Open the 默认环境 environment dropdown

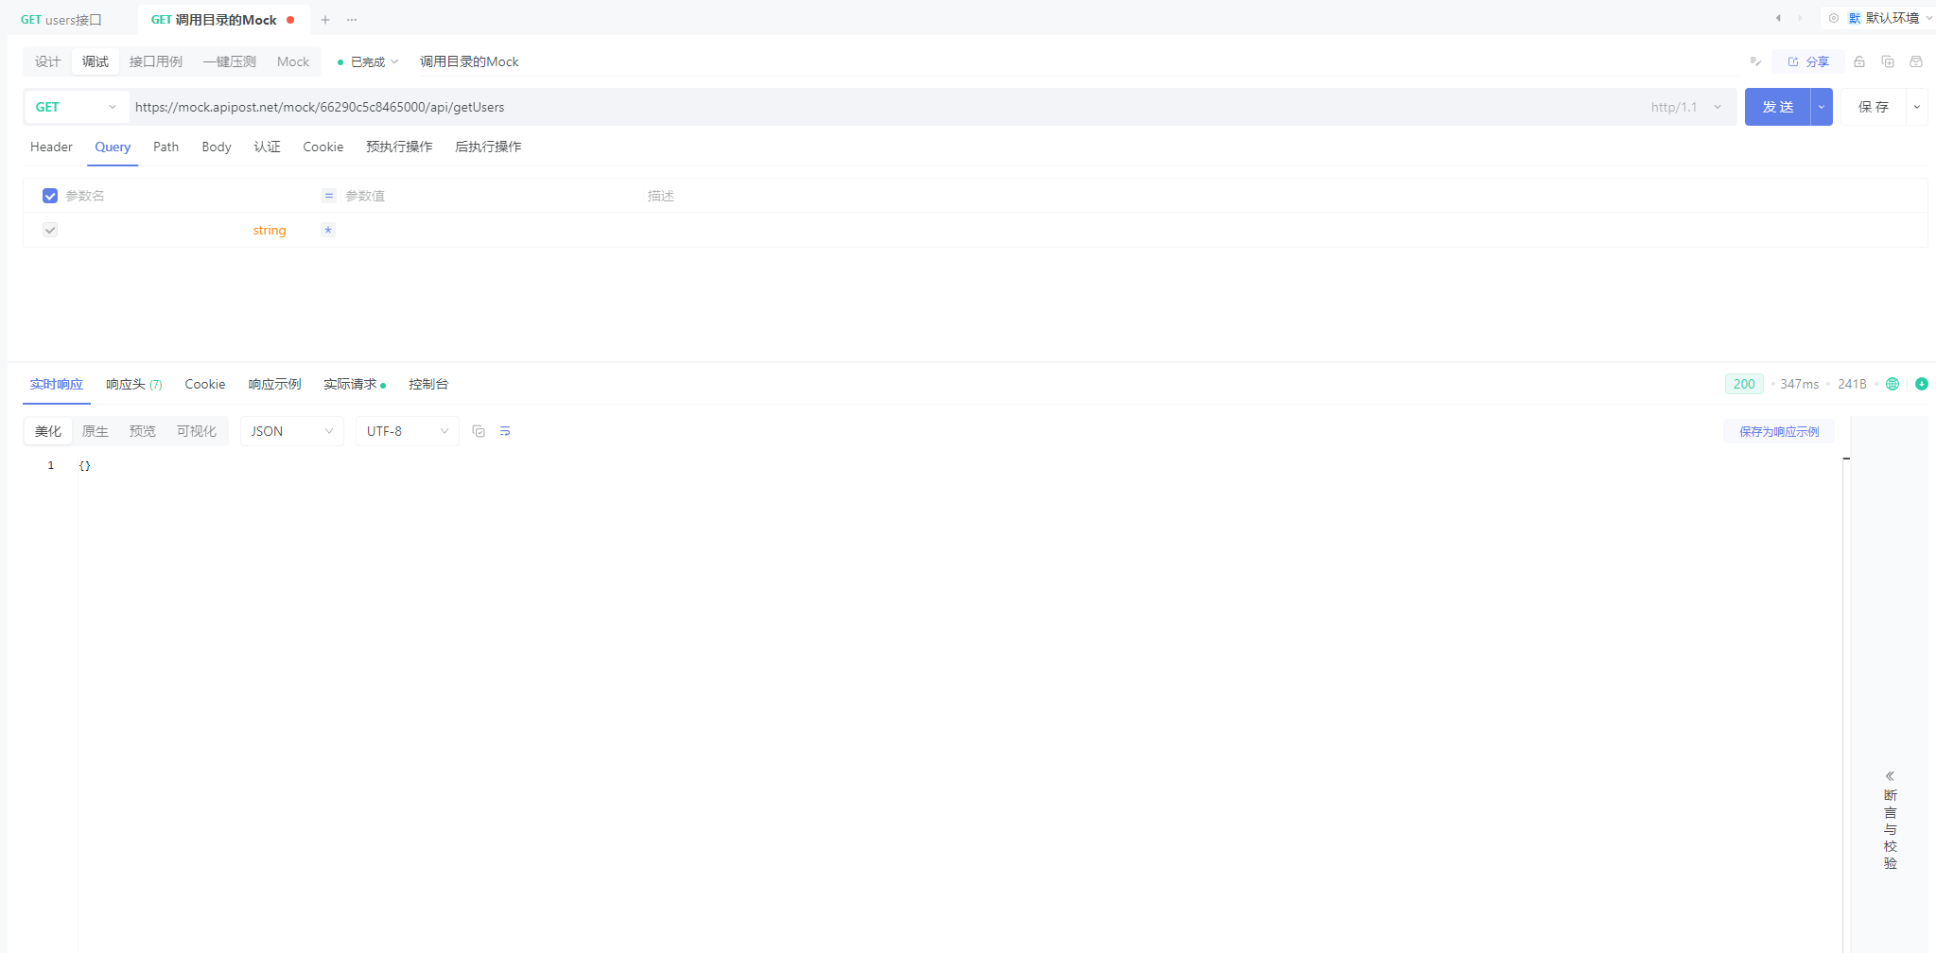click(1891, 18)
